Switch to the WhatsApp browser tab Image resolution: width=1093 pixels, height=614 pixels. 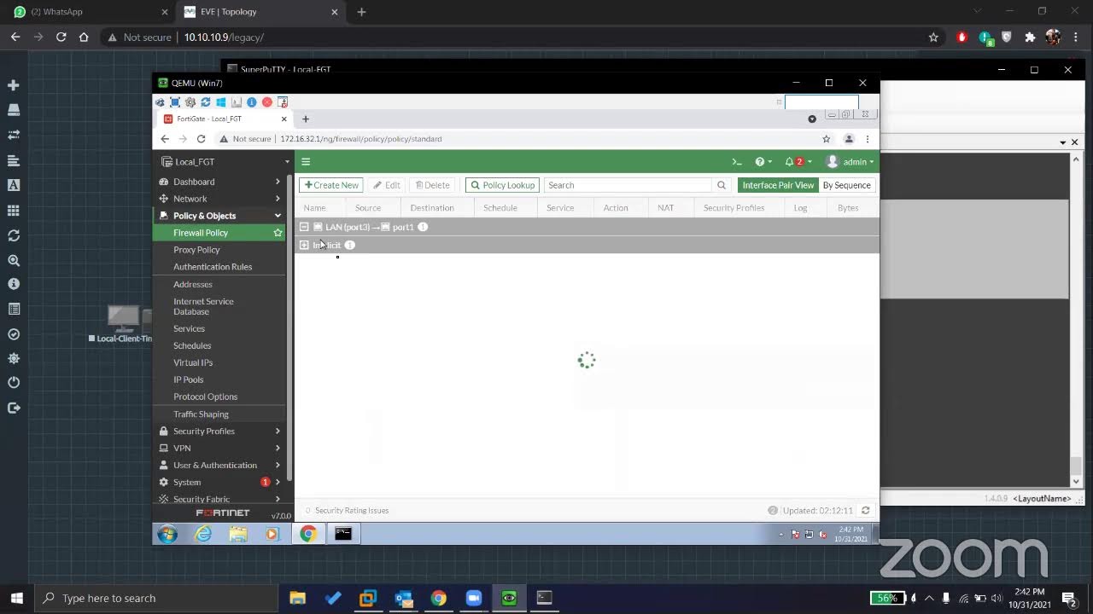[90, 12]
